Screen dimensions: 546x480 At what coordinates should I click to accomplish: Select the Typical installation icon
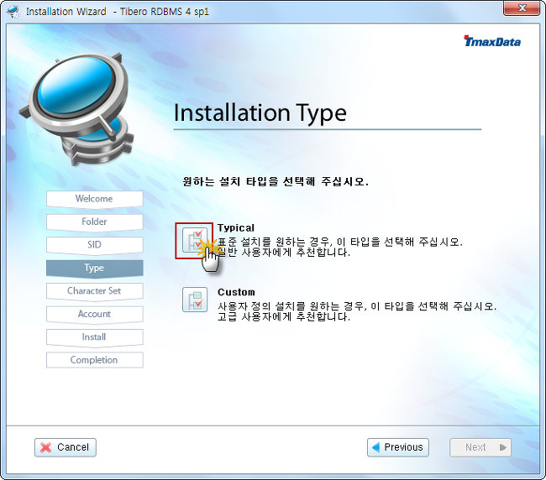194,240
